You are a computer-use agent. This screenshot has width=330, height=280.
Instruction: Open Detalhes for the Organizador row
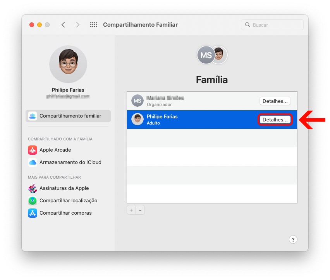coord(275,101)
